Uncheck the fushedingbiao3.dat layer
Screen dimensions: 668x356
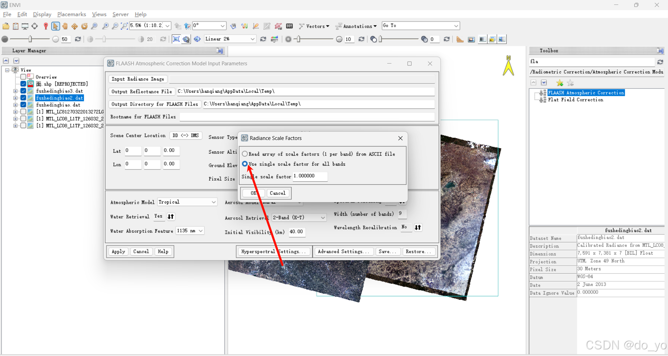tap(23, 91)
